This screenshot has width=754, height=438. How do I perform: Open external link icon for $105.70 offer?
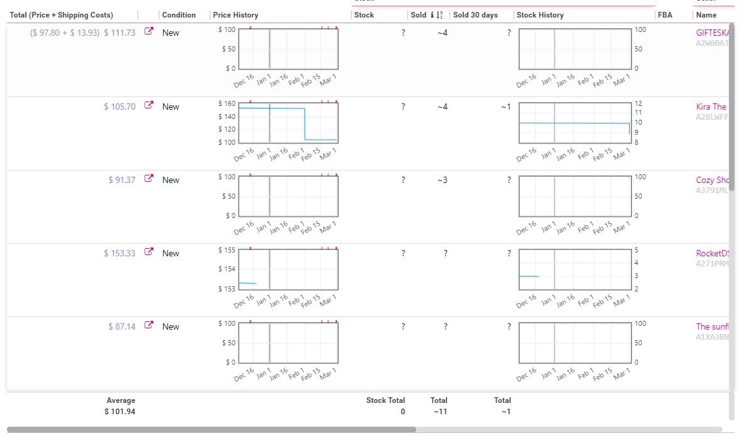[149, 105]
